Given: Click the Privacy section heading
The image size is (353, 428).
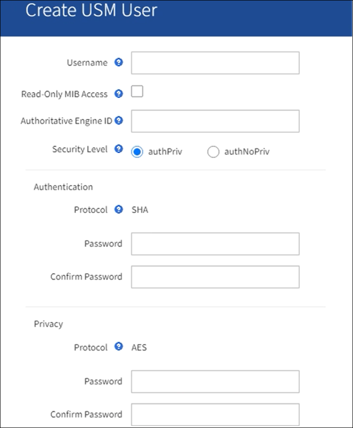Looking at the screenshot, I should pyautogui.click(x=48, y=324).
